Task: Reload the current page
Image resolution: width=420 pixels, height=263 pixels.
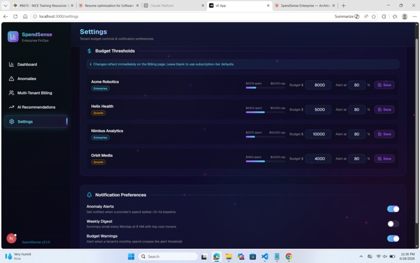Action: [15, 17]
